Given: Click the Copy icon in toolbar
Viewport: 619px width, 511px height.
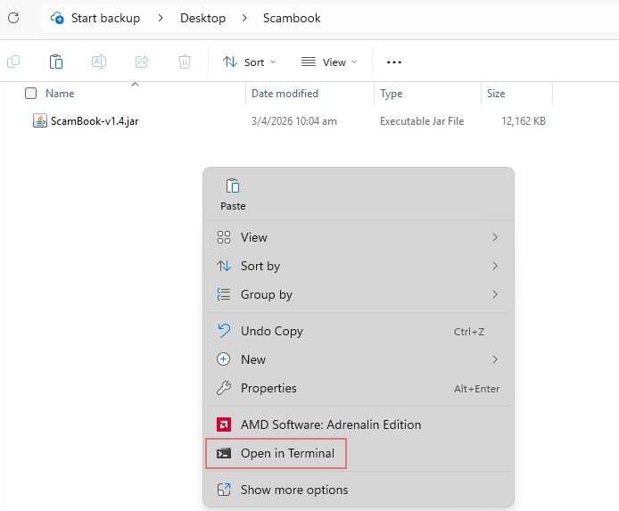Looking at the screenshot, I should (x=13, y=62).
